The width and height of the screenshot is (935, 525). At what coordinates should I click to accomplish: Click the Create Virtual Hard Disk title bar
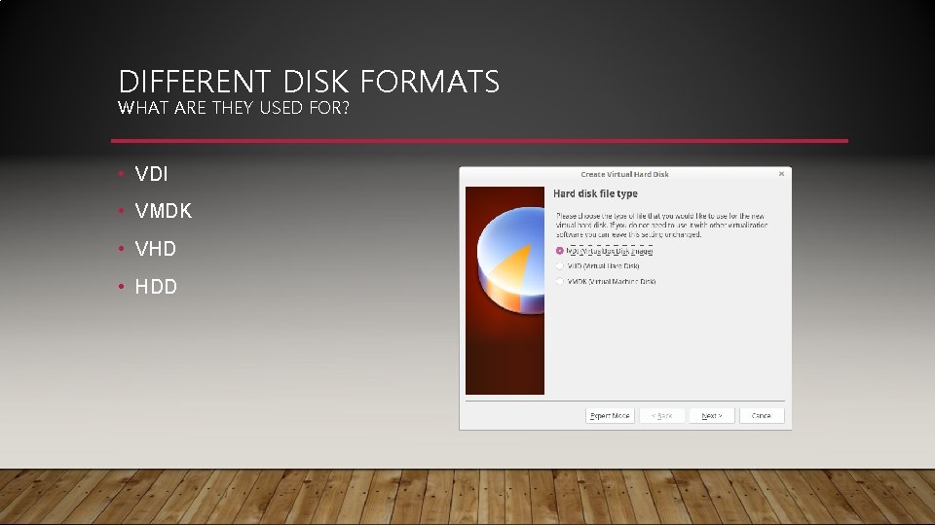click(624, 174)
